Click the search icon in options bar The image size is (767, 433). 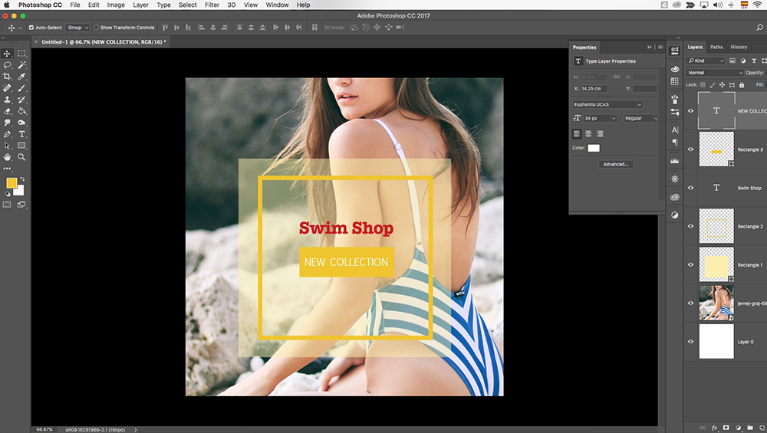click(759, 28)
